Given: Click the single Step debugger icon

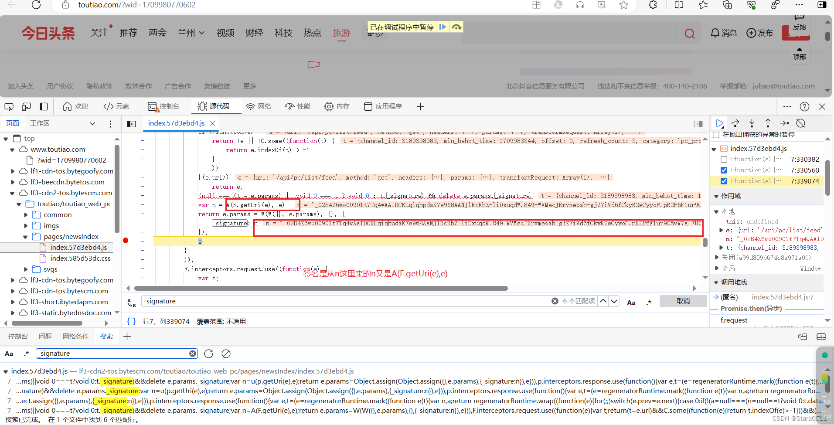Looking at the screenshot, I should (x=784, y=123).
